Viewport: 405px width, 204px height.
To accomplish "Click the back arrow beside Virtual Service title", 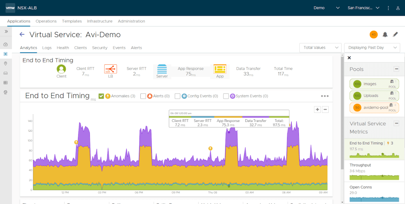I will click(x=22, y=35).
